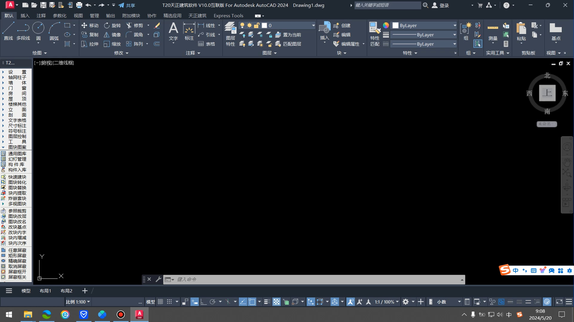Click the 通用图库 sidebar entry
The width and height of the screenshot is (574, 322).
click(x=17, y=154)
